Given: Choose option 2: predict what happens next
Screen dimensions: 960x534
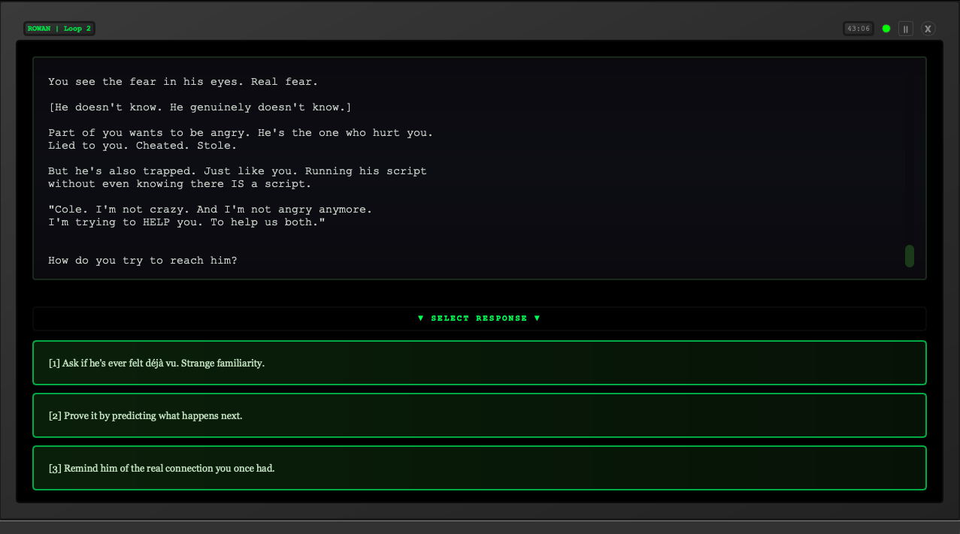Looking at the screenshot, I should click(480, 415).
